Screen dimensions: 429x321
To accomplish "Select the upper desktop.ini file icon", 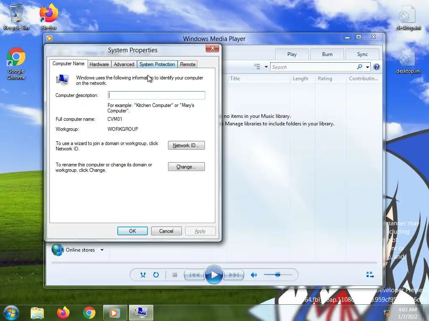I will point(408,17).
